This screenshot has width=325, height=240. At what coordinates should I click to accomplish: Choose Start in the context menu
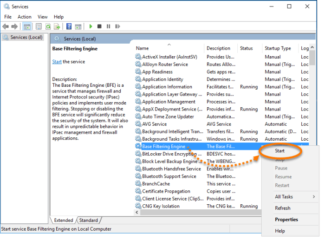click(x=279, y=151)
